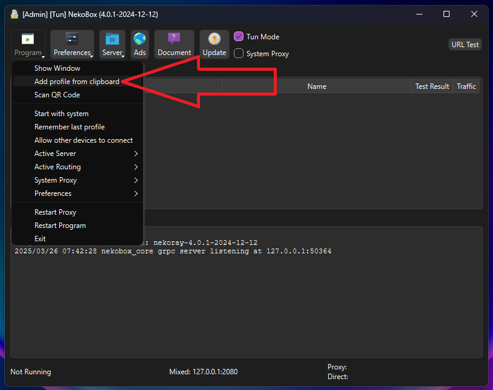Choose Add profile from clipboard
Viewport: 493px width, 390px height.
(x=77, y=82)
